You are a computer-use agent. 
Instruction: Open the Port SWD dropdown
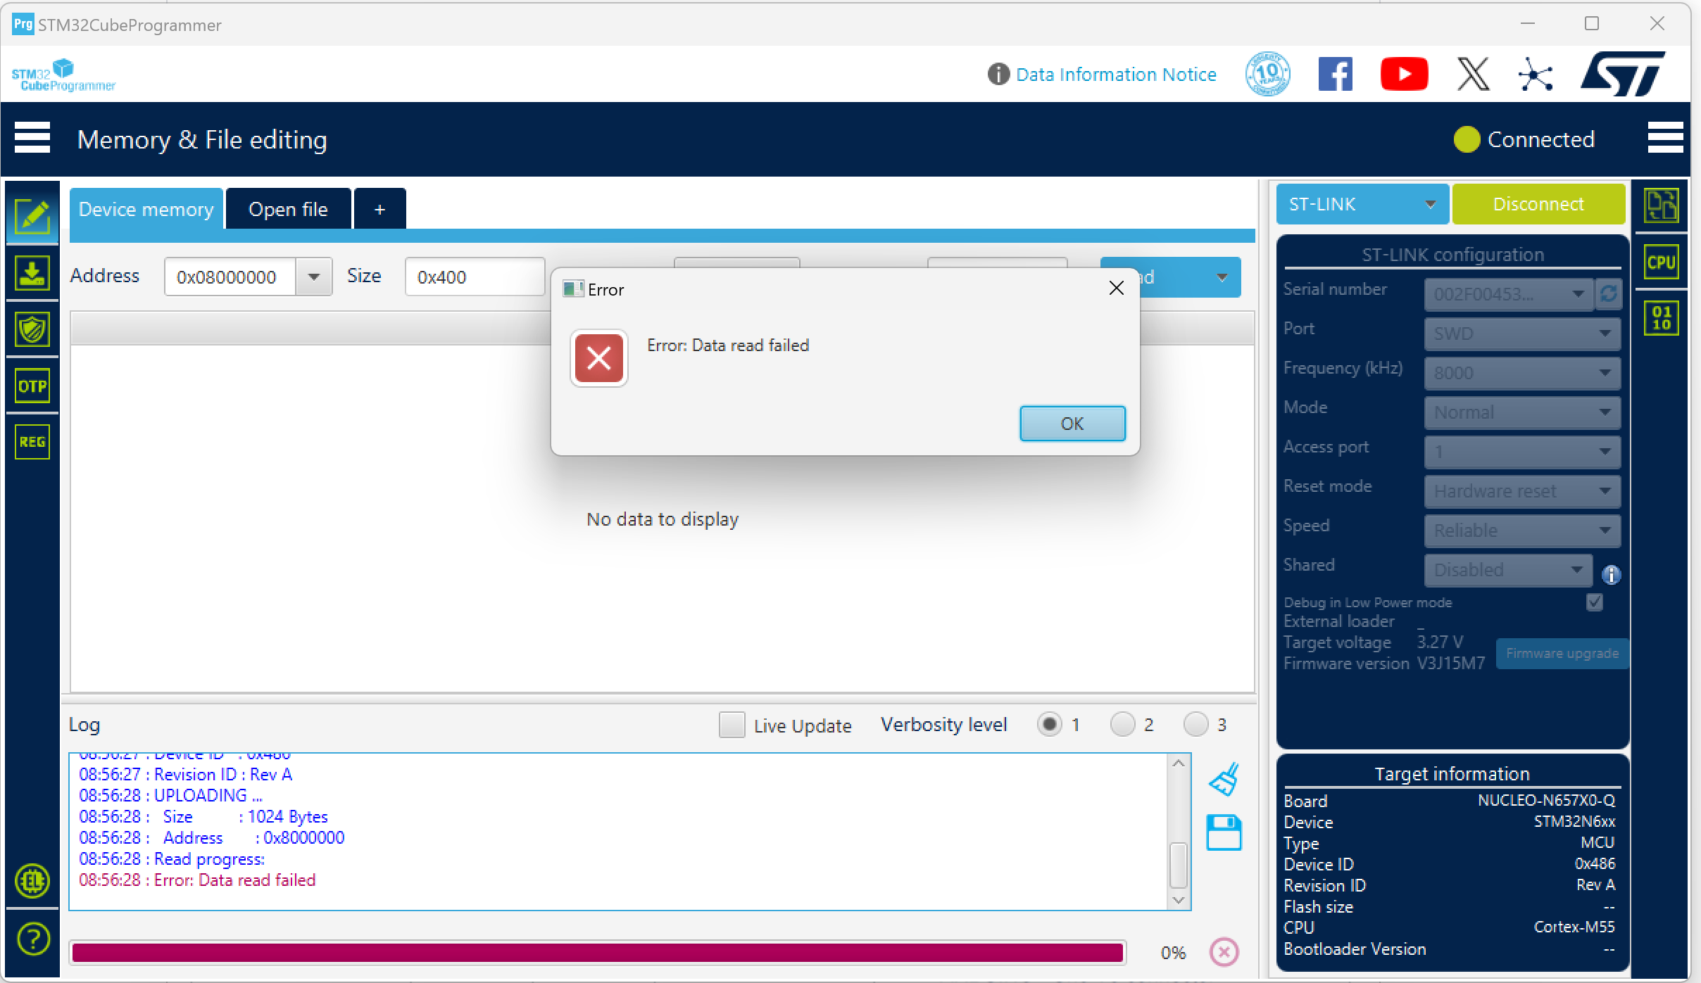pos(1522,334)
